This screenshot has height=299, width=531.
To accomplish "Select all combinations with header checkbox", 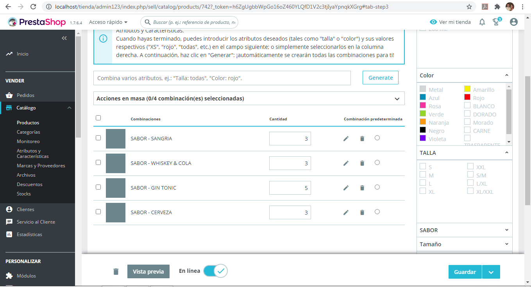I will 98,118.
